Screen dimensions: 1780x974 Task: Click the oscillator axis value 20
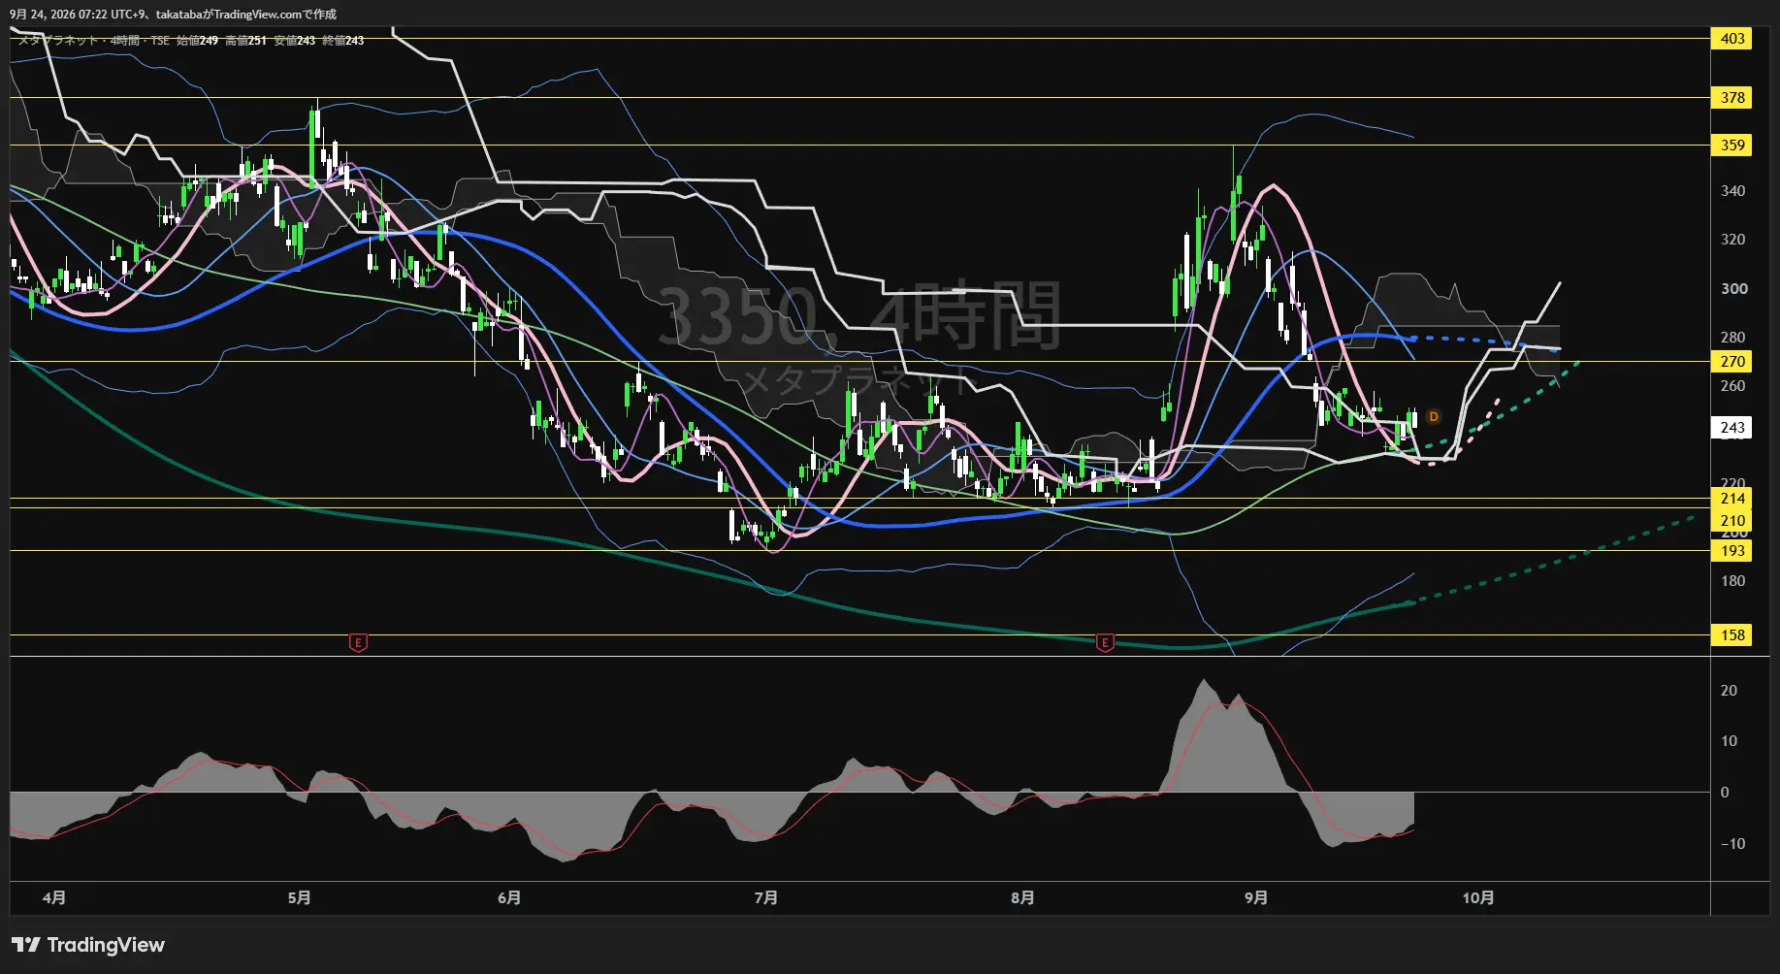coord(1729,691)
